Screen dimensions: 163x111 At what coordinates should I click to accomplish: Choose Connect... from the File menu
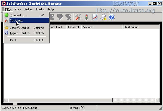tap(26, 15)
